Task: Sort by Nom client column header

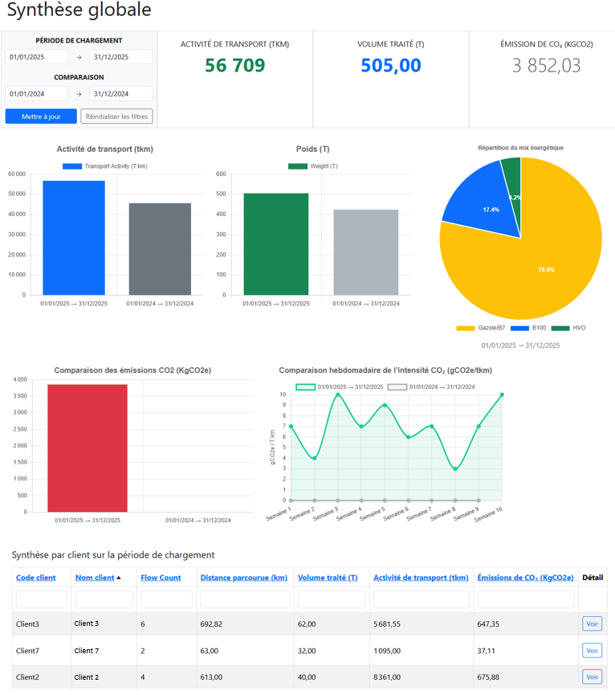Action: 95,578
